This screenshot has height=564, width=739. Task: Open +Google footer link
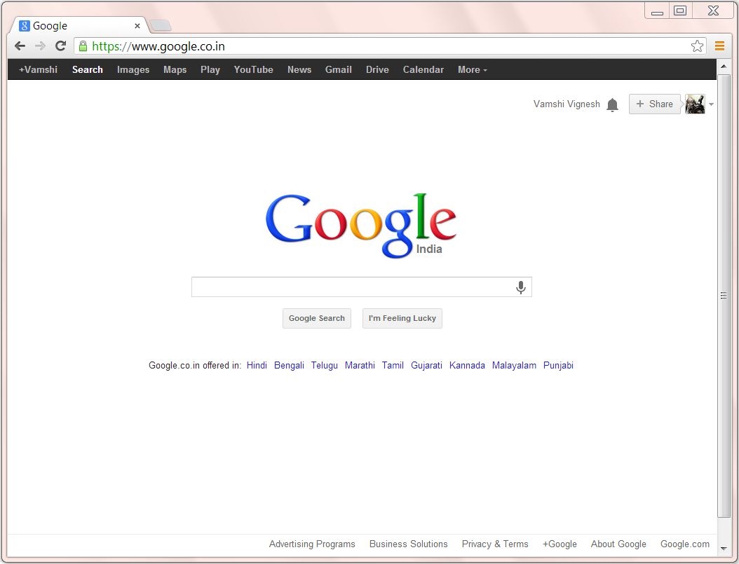click(x=560, y=544)
